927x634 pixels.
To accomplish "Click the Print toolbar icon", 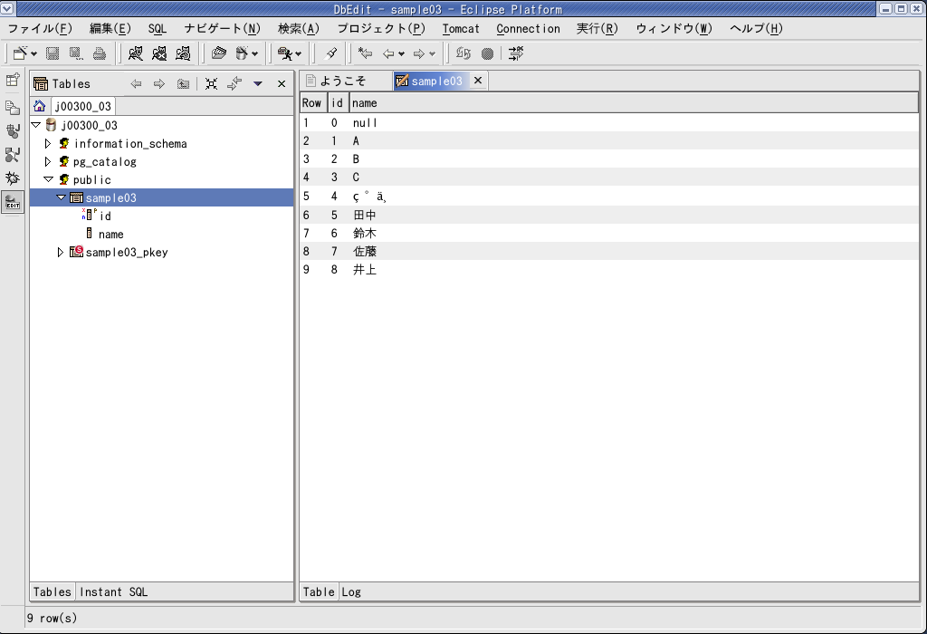I will [100, 53].
